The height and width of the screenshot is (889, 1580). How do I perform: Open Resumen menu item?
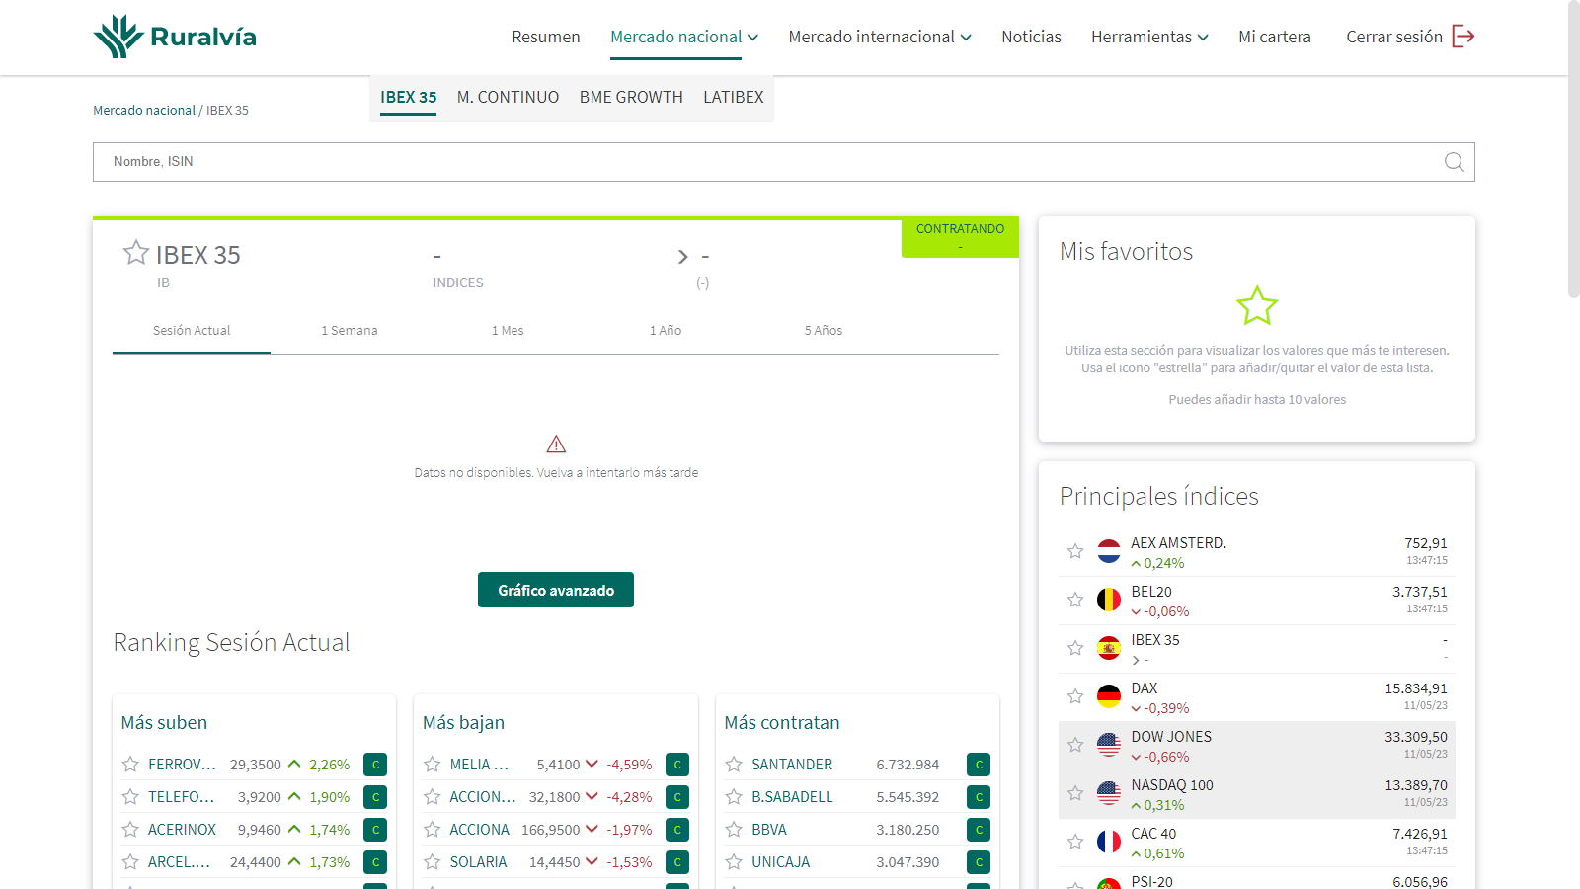[x=546, y=37]
